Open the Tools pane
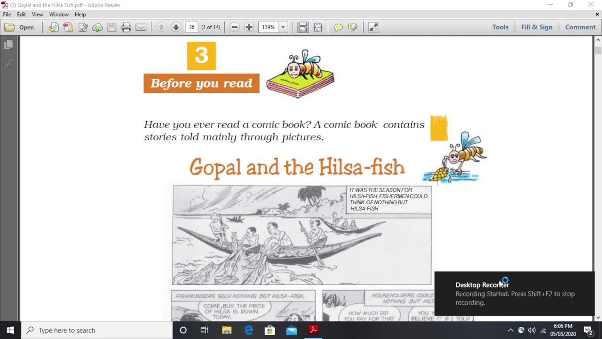602x339 pixels. [x=500, y=27]
